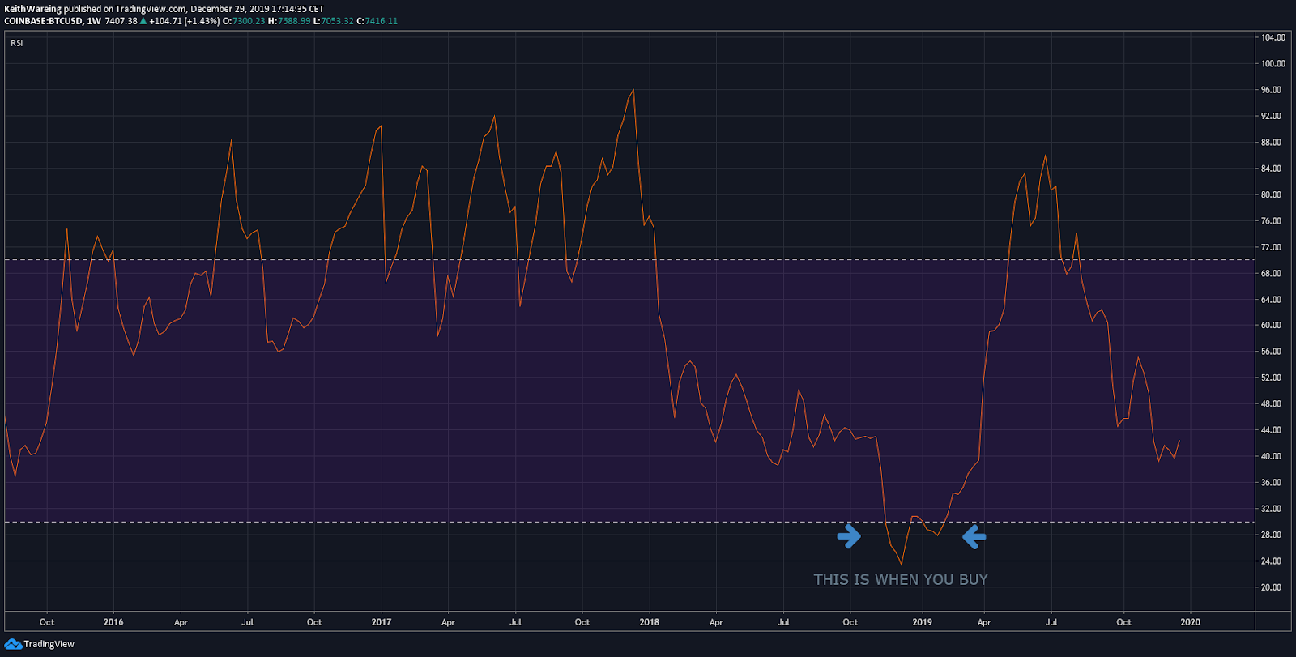Click the 2020 year label on time axis

(1191, 622)
